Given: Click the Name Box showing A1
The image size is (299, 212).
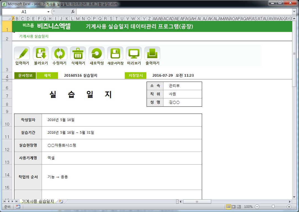Looking at the screenshot, I should [24, 12].
